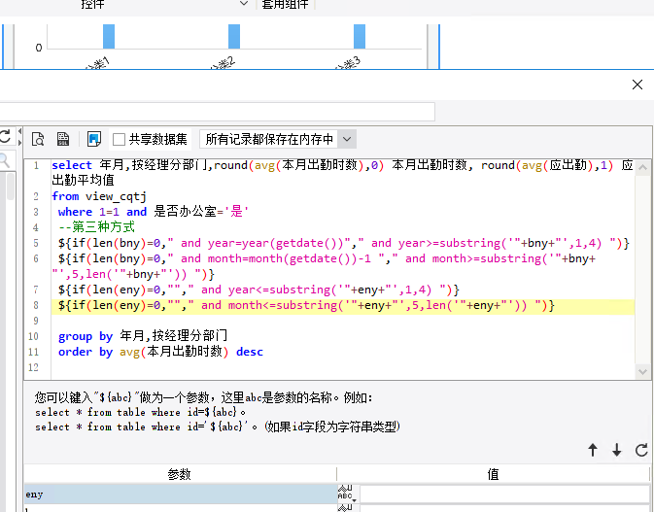Open the eny parameter type dropdown
This screenshot has width=654, height=512.
pyautogui.click(x=345, y=494)
